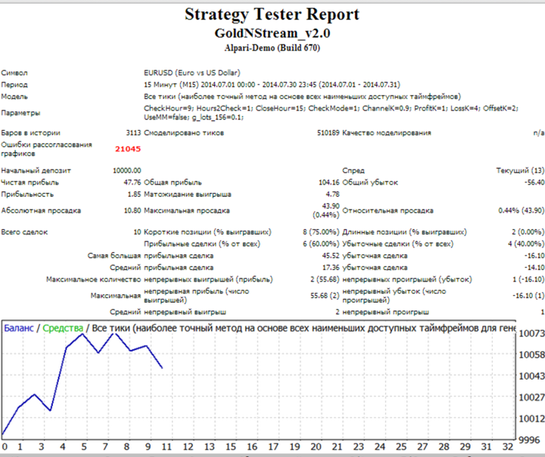Click the Alpari-Demo (Build 670) server text
The image size is (545, 457).
click(x=272, y=48)
